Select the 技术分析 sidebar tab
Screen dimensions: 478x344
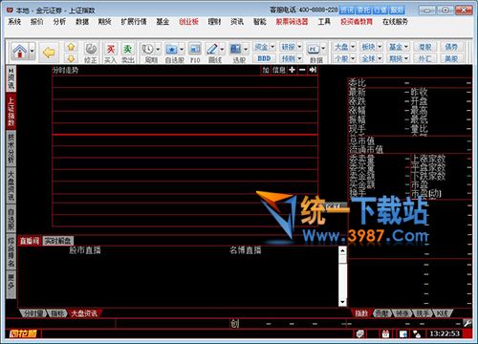pos(11,148)
